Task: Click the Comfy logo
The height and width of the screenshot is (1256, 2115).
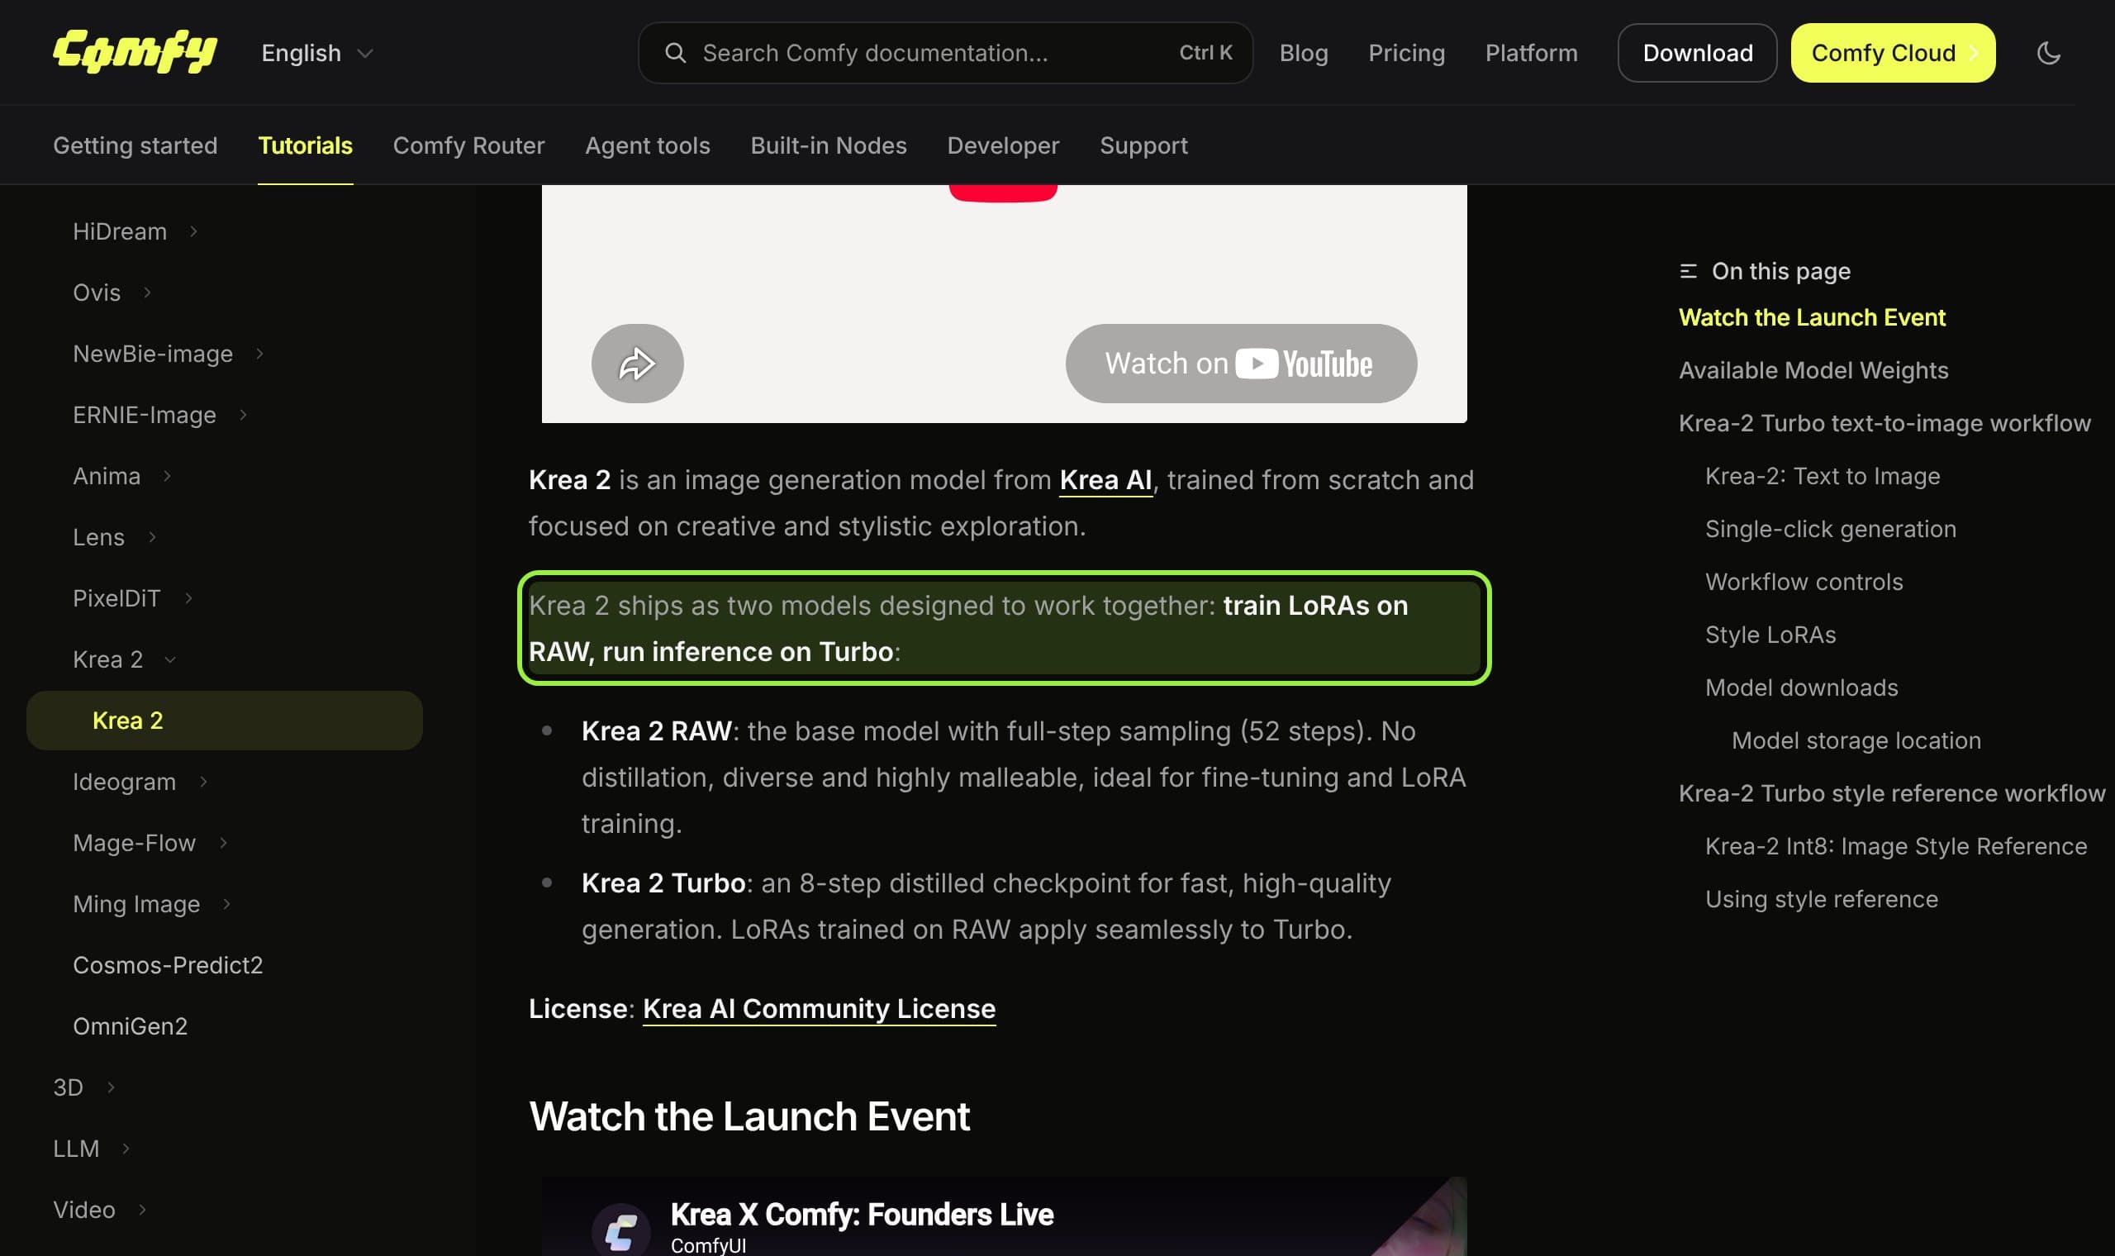Action: (x=135, y=53)
